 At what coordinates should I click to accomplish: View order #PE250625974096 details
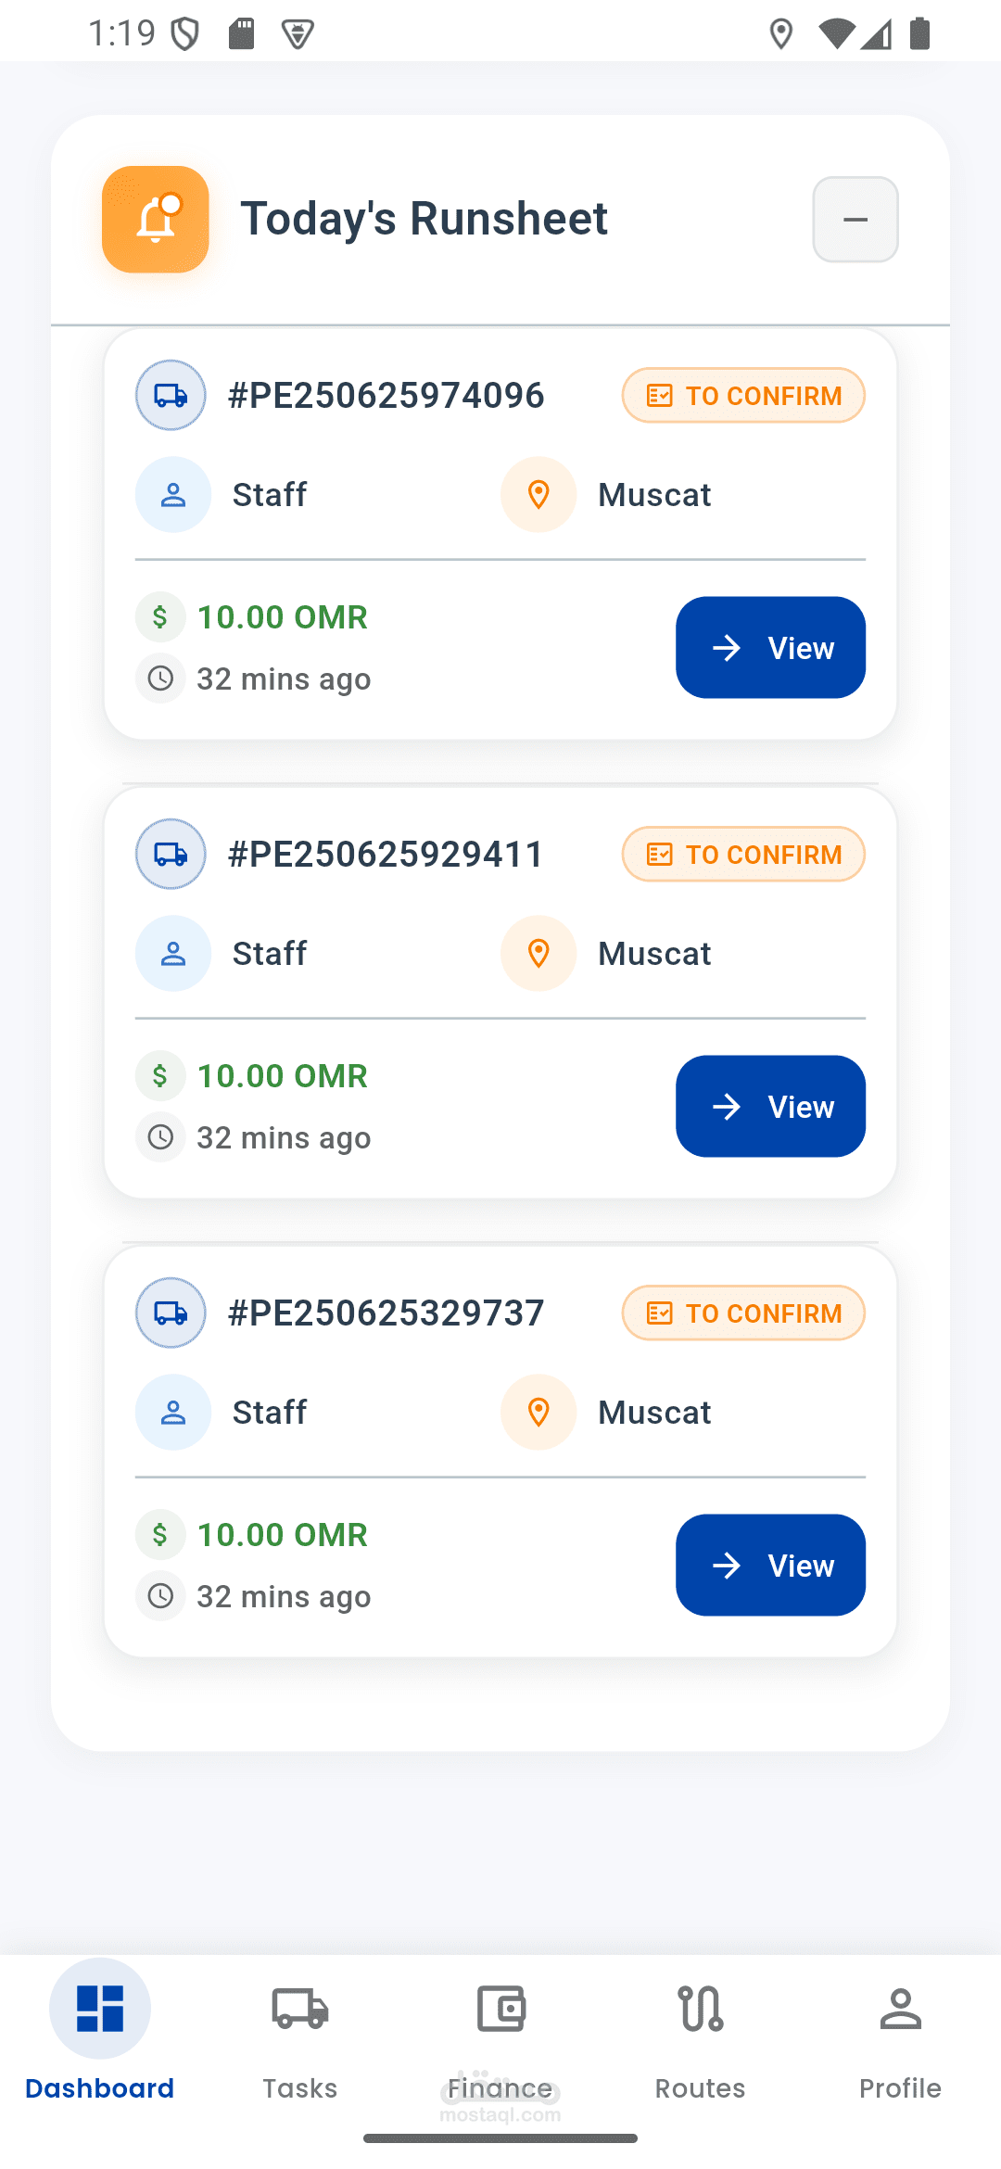[x=770, y=648]
